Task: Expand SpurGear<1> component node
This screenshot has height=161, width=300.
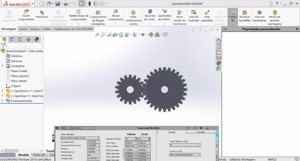Action: (x=2, y=96)
